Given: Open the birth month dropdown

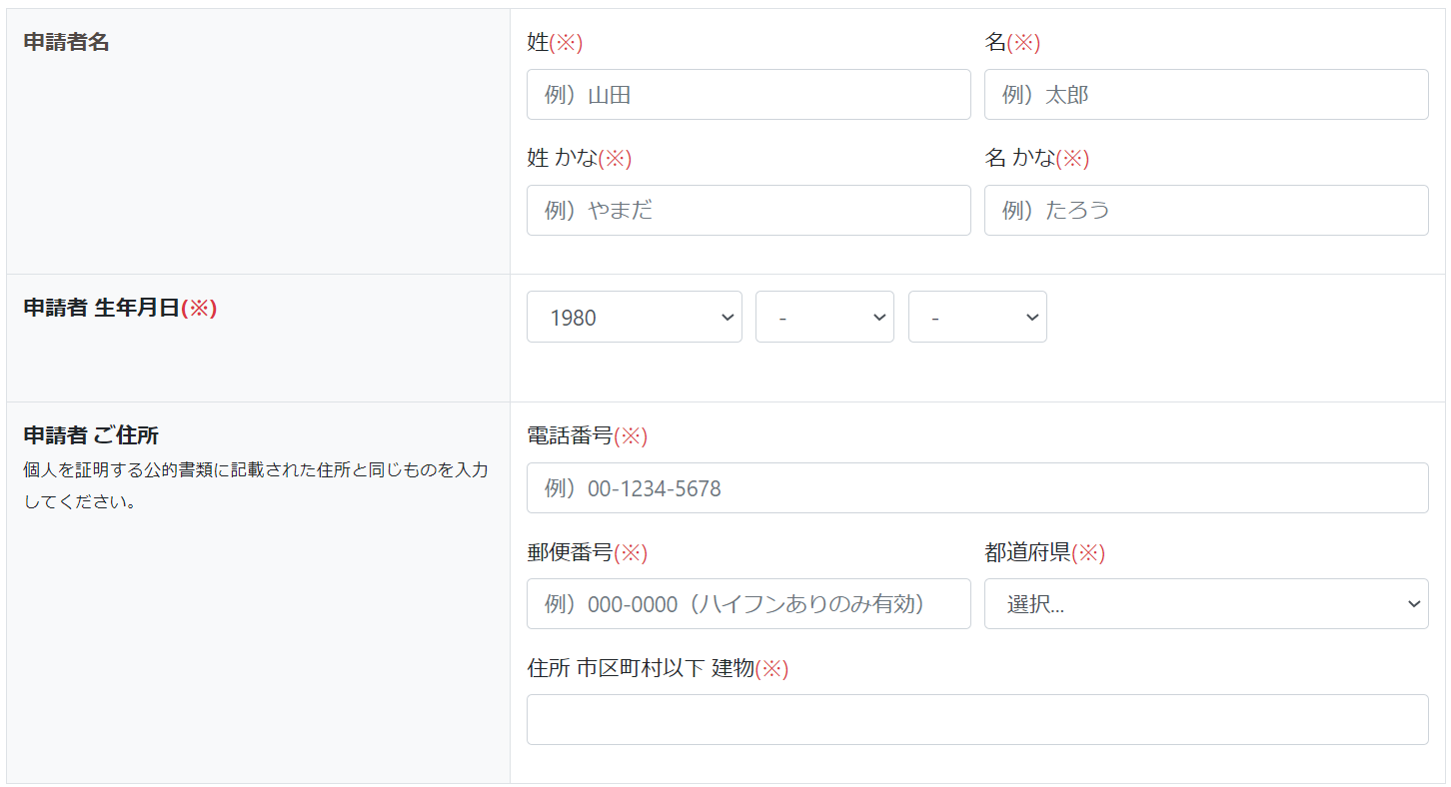Looking at the screenshot, I should pos(824,317).
